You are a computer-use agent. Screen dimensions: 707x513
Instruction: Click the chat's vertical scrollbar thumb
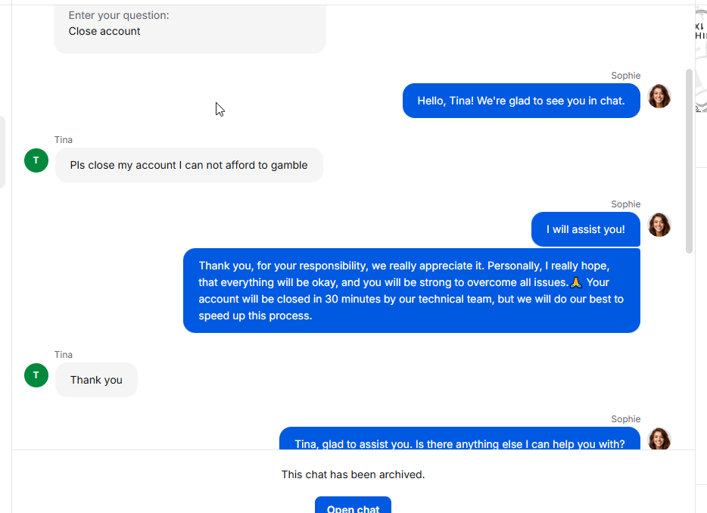(689, 160)
